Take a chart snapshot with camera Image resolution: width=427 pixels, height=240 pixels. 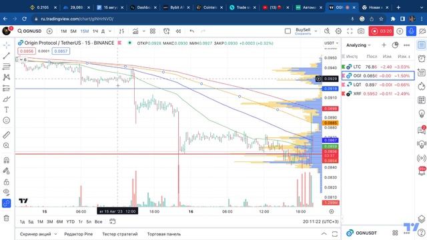coord(361,31)
